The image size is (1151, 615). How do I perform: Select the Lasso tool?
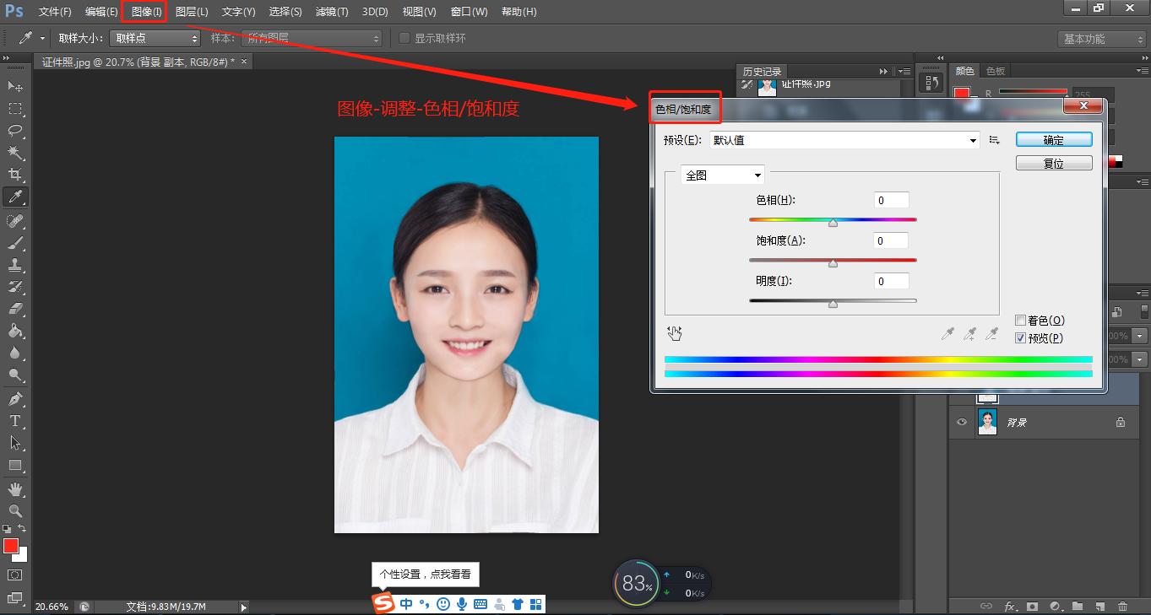15,131
